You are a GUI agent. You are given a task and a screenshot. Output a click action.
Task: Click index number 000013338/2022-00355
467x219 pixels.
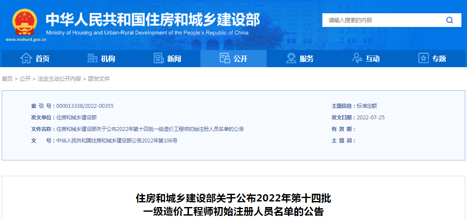tap(85, 106)
